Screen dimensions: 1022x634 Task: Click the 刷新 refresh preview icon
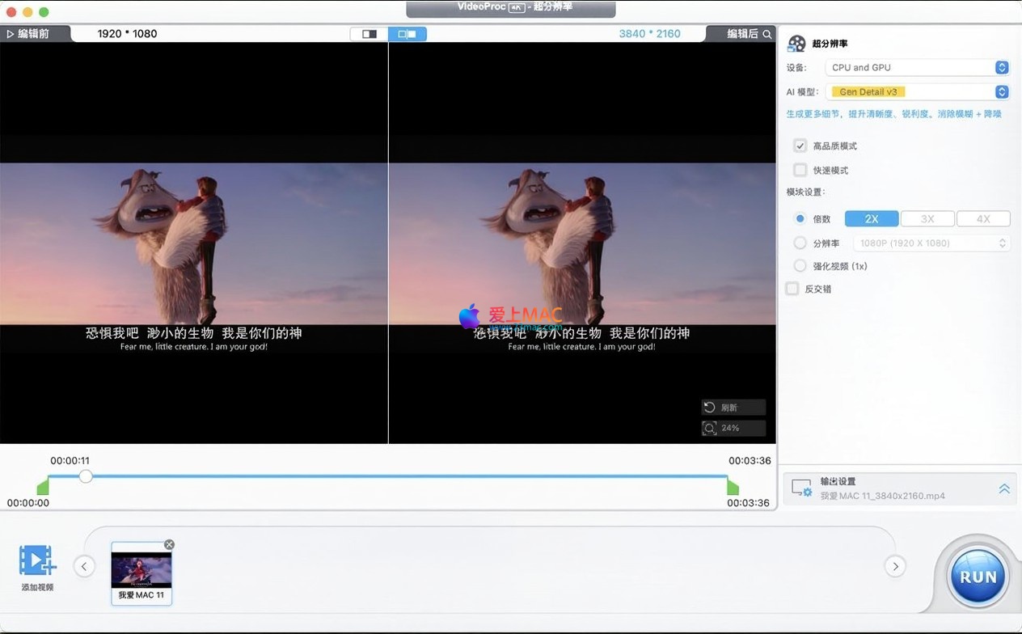pos(710,408)
